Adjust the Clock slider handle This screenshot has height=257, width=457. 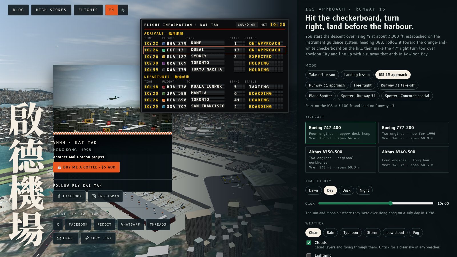pyautogui.click(x=390, y=203)
